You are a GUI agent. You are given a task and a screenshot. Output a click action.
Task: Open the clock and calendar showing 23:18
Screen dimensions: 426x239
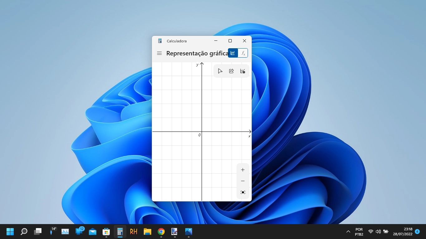coord(403,232)
